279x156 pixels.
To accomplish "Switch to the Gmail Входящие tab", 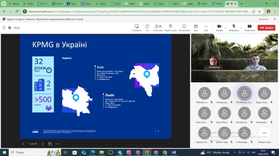I will point(14,4).
